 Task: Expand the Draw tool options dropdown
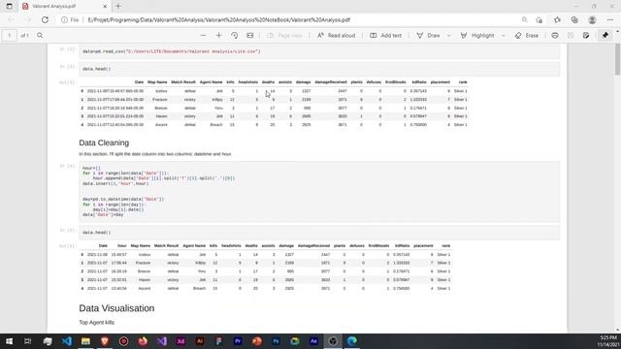point(448,35)
